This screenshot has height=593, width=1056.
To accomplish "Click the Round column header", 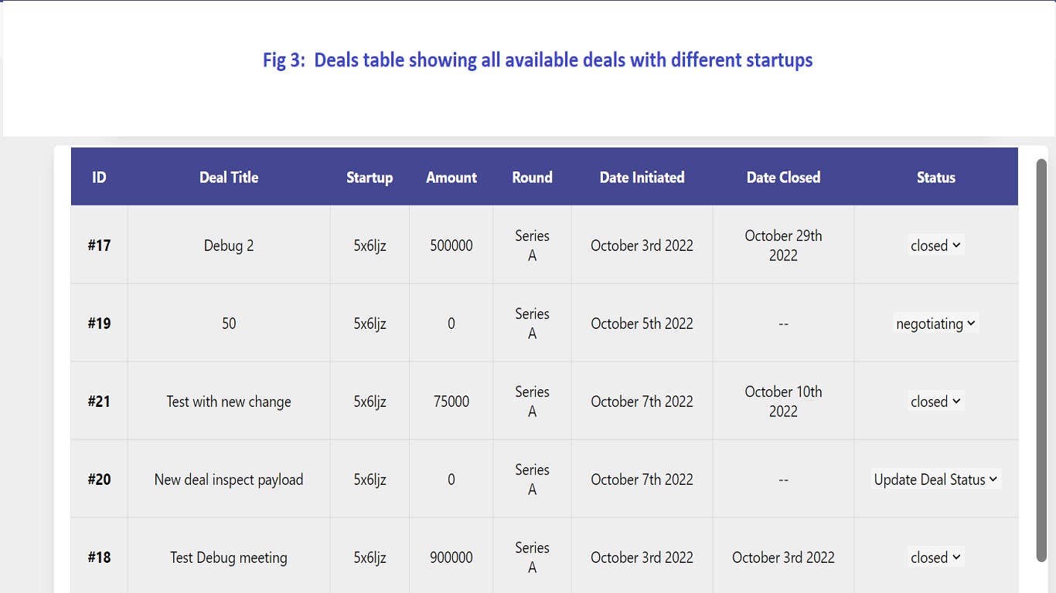I will [532, 178].
